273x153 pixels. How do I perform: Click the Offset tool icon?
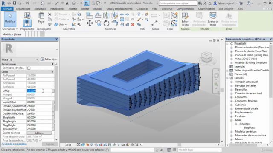(x=98, y=15)
